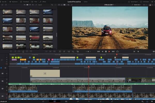Switch to the Fairlight page music note icon

point(100,101)
